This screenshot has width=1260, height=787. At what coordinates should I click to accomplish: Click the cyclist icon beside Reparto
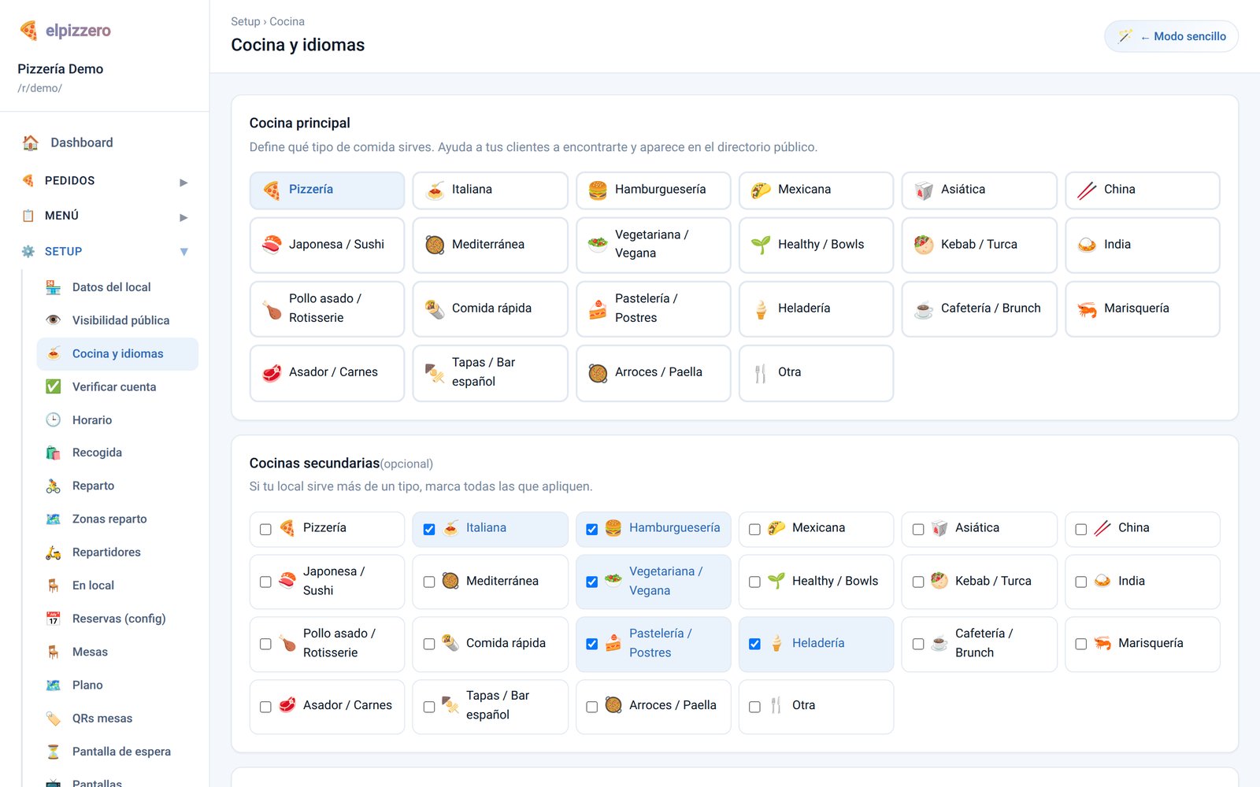(54, 486)
